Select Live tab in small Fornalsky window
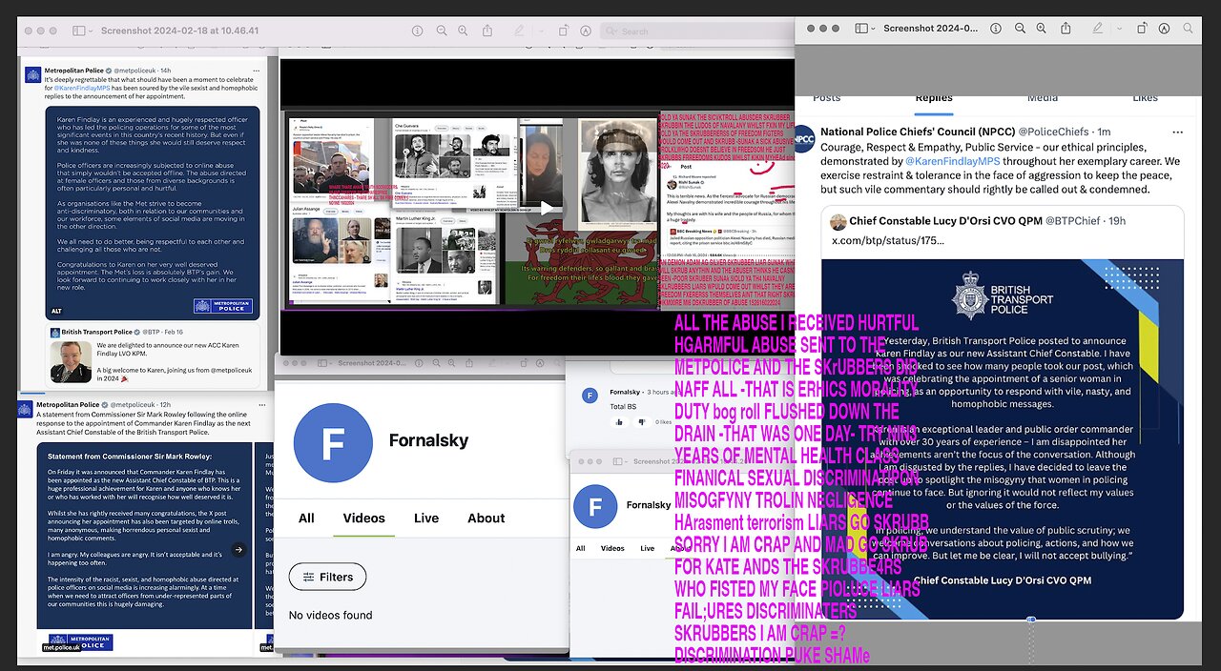Screen dimensions: 1221x671 [648, 548]
